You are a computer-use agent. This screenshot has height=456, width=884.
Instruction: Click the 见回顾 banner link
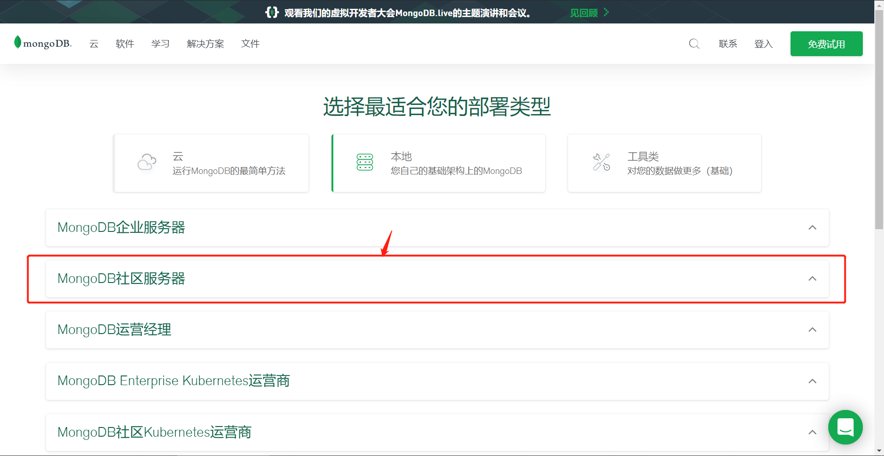coord(584,13)
